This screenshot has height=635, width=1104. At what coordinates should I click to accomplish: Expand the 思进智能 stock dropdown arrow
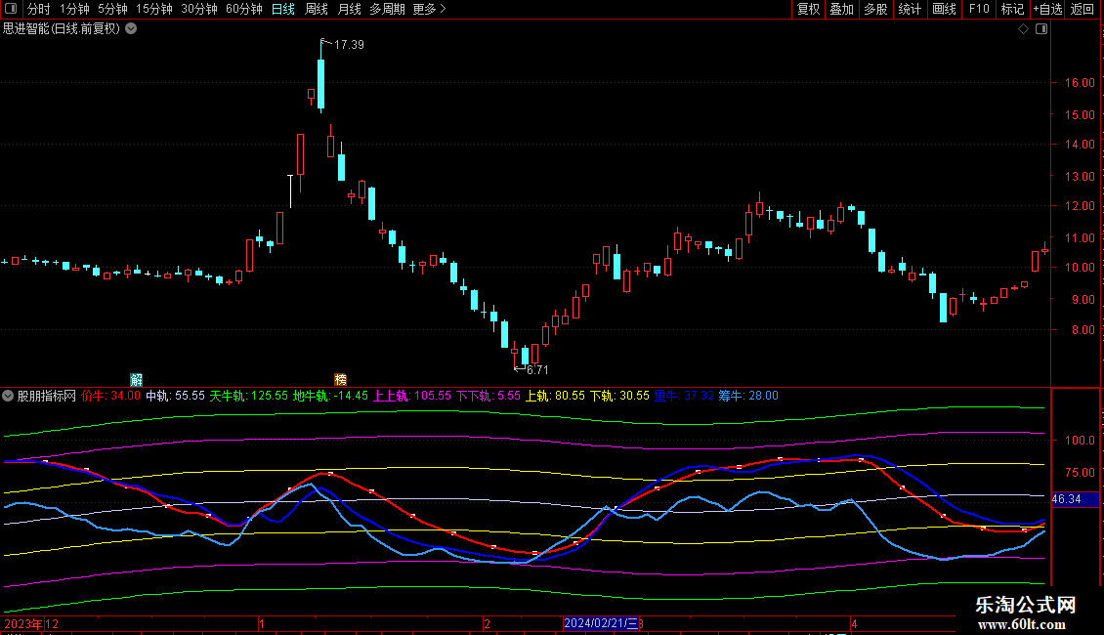132,28
